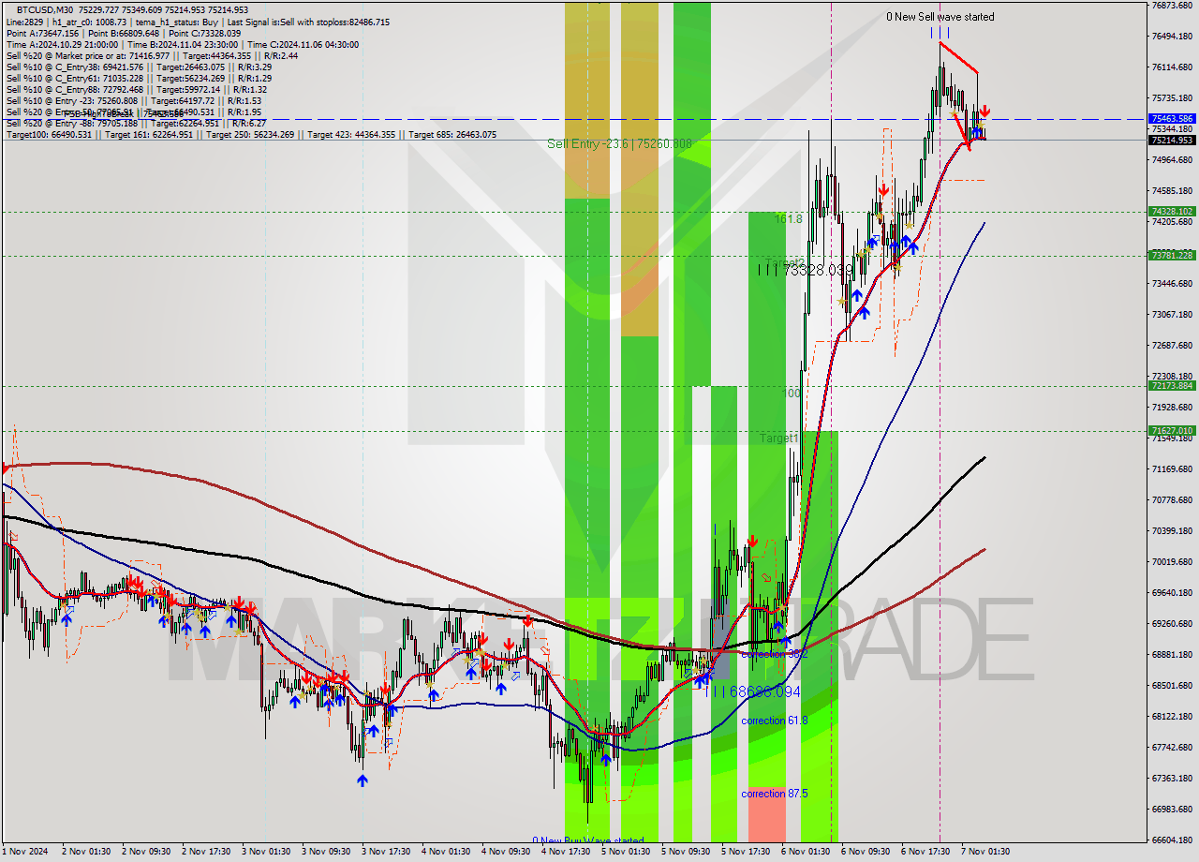
Task: Click the 76114.680 price axis value
Action: (x=1172, y=67)
